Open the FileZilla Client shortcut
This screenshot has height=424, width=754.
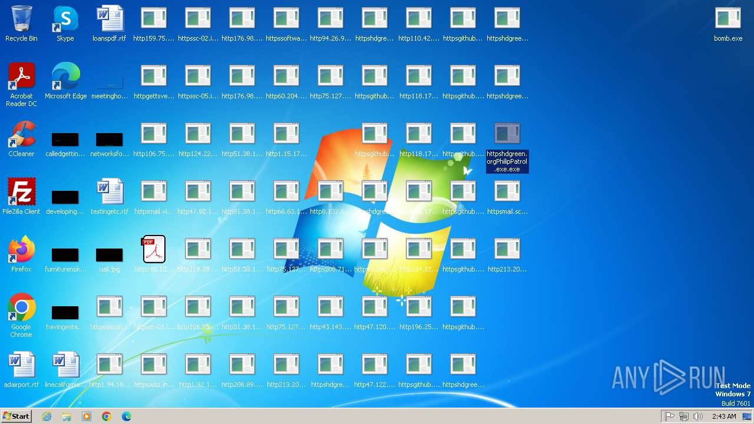pyautogui.click(x=21, y=197)
